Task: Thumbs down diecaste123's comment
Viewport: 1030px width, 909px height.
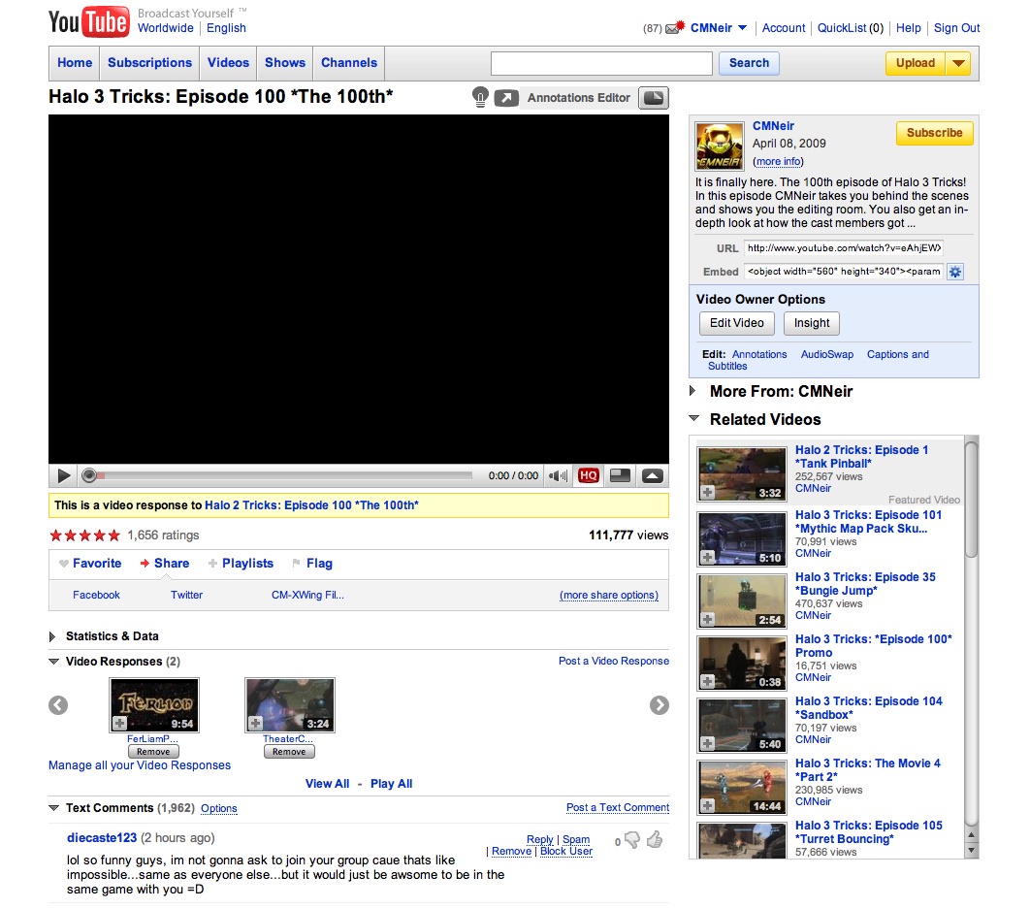Action: (632, 840)
